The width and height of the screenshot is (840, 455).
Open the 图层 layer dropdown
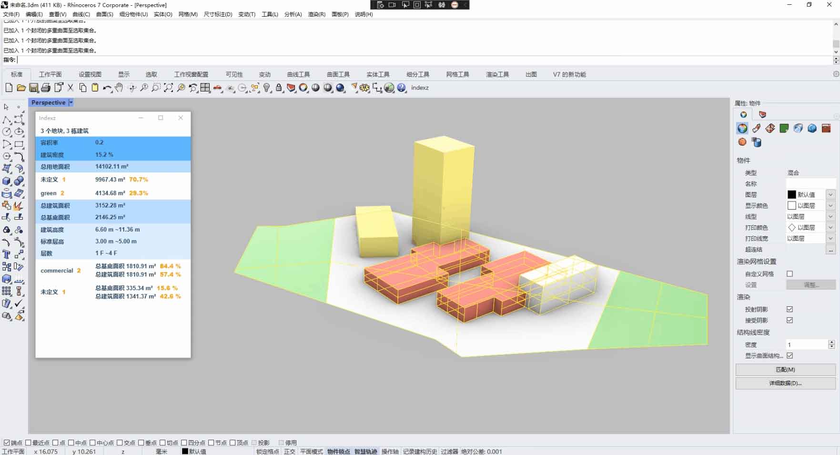click(830, 194)
